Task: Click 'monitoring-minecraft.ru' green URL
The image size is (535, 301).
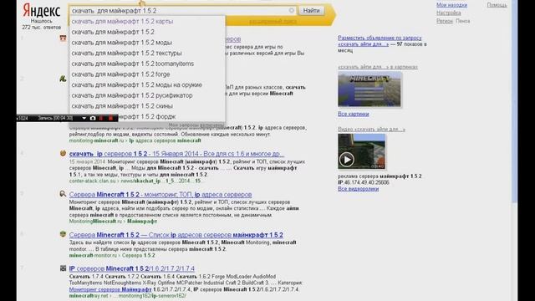Action: (96, 140)
